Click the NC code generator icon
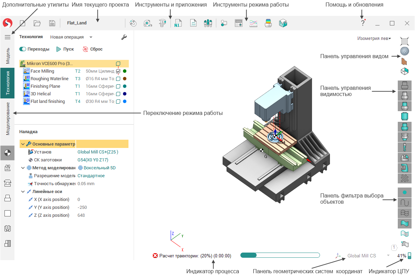The width and height of the screenshot is (415, 277). coord(178,23)
